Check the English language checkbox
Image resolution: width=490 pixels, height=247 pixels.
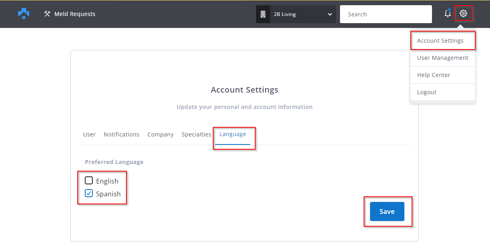click(89, 180)
